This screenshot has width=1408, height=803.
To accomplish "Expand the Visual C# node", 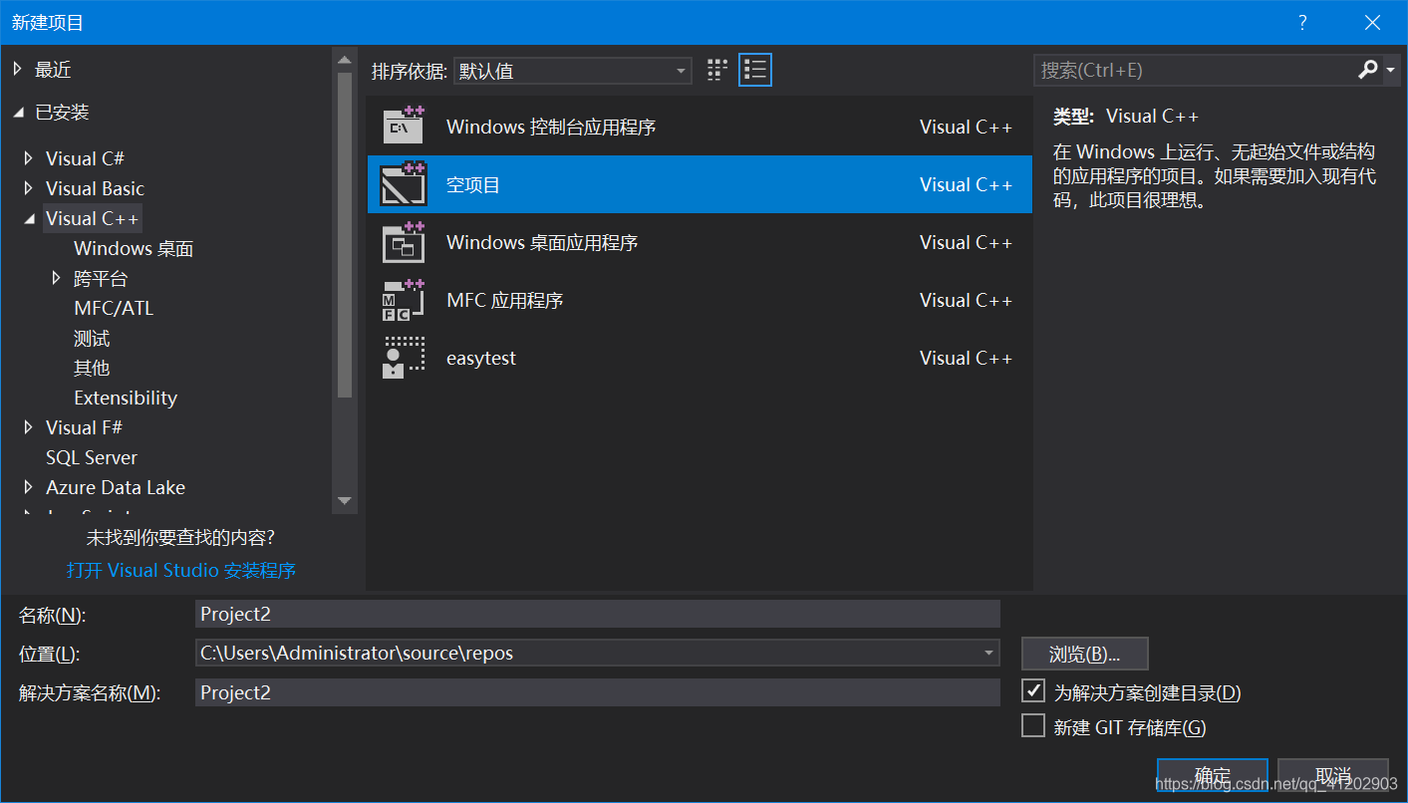I will click(x=28, y=158).
